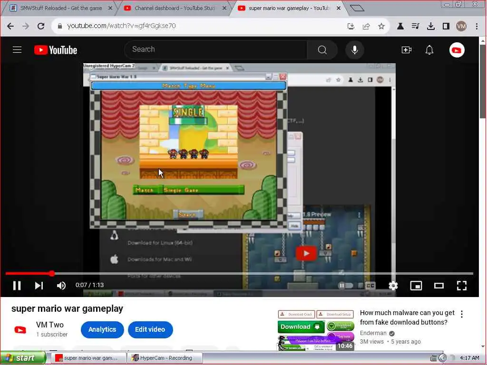Go back using the browser back arrow

[x=10, y=26]
